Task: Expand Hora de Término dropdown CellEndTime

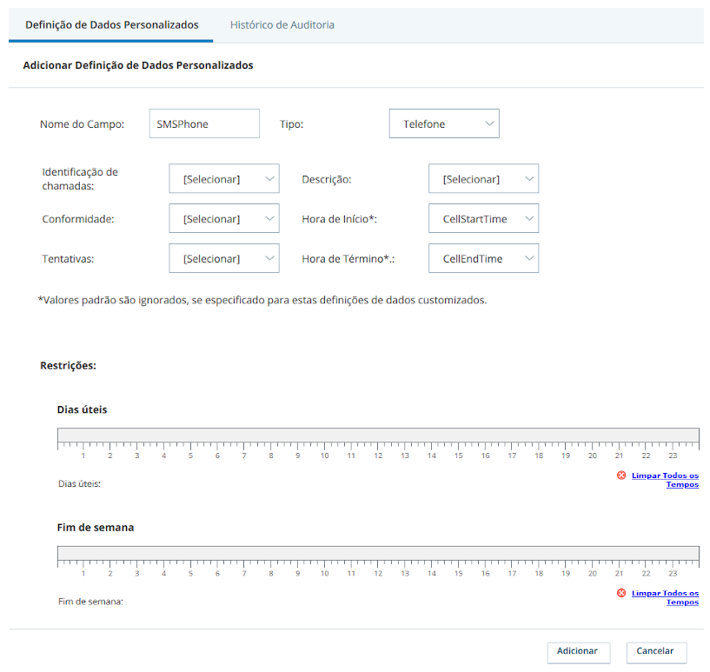Action: (x=483, y=258)
